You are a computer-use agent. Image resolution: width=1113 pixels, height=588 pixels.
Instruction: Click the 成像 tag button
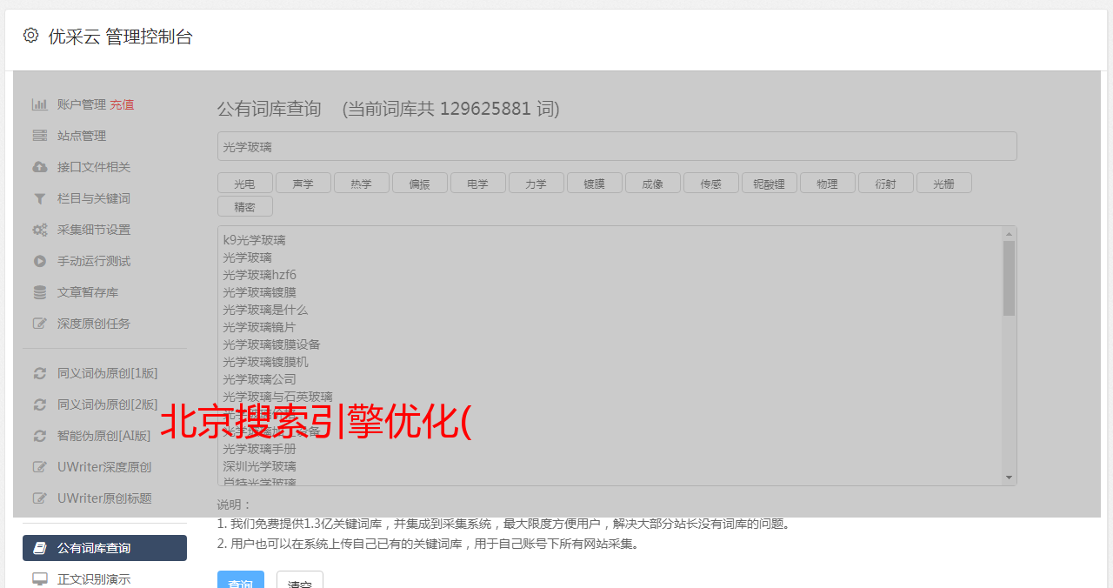click(x=652, y=183)
